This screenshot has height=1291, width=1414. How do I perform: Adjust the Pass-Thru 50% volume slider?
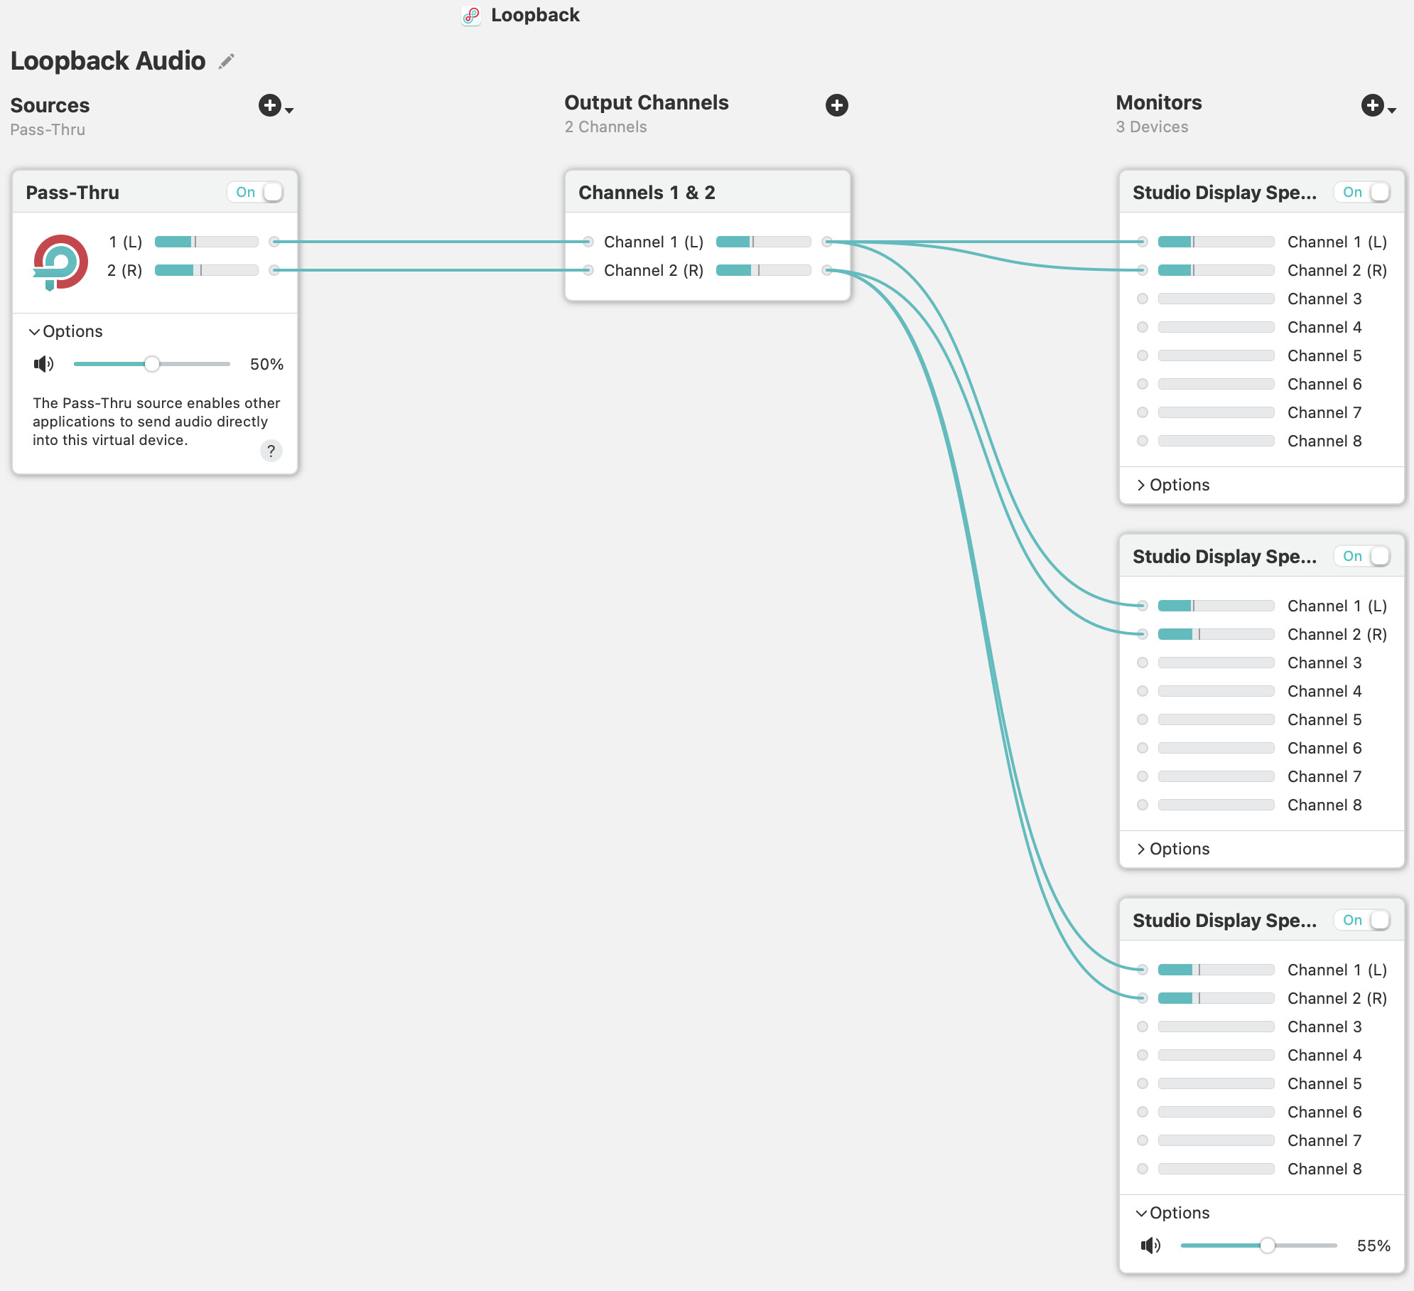[x=152, y=364]
